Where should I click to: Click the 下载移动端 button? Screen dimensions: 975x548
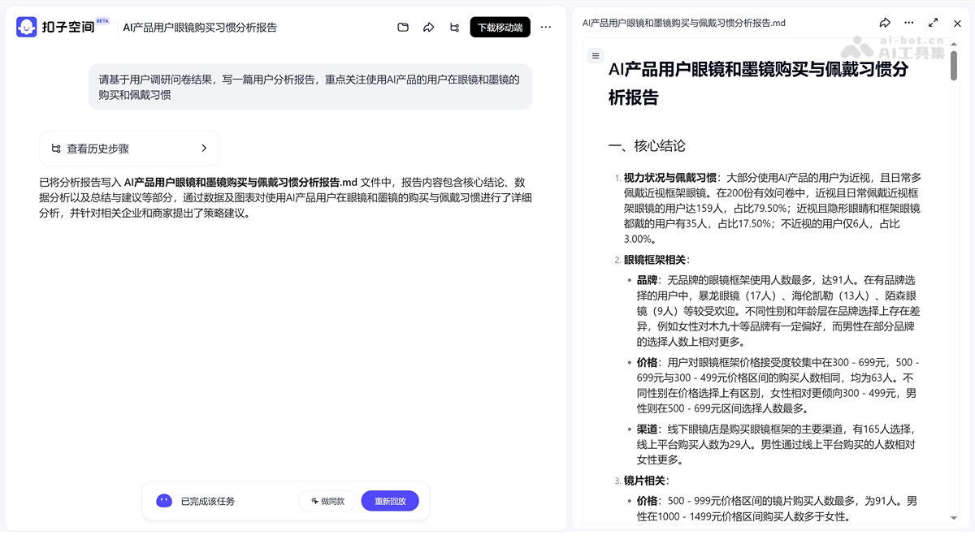pos(500,28)
